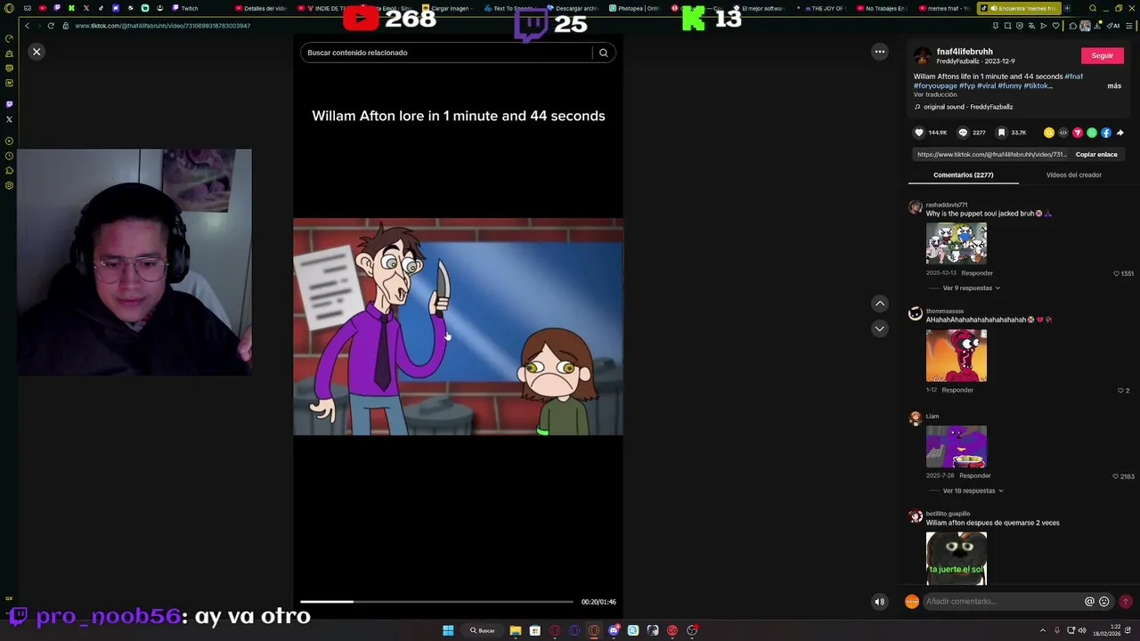Screen dimensions: 1140x641
Task: Switch to the 'Comentarios (2277)' tab
Action: [x=964, y=175]
